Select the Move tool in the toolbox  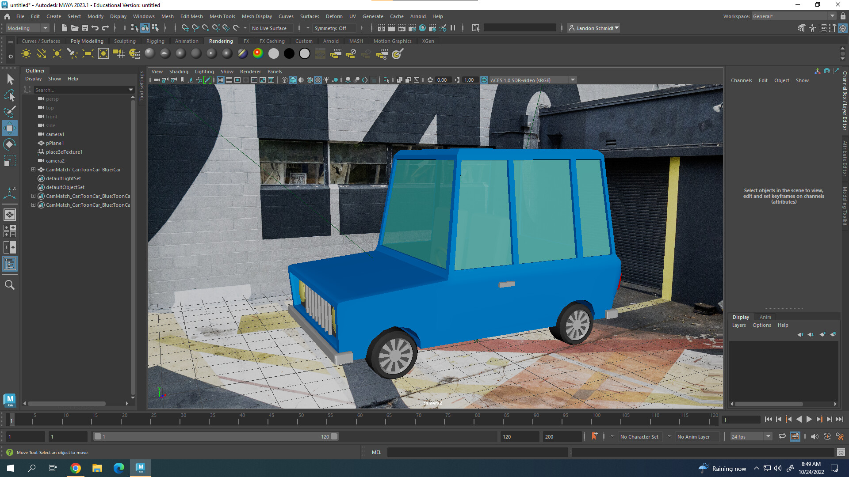[10, 128]
